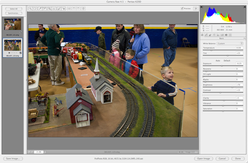This screenshot has height=163, width=248.
Task: Uncheck the Preview checkbox
Action: point(182,8)
